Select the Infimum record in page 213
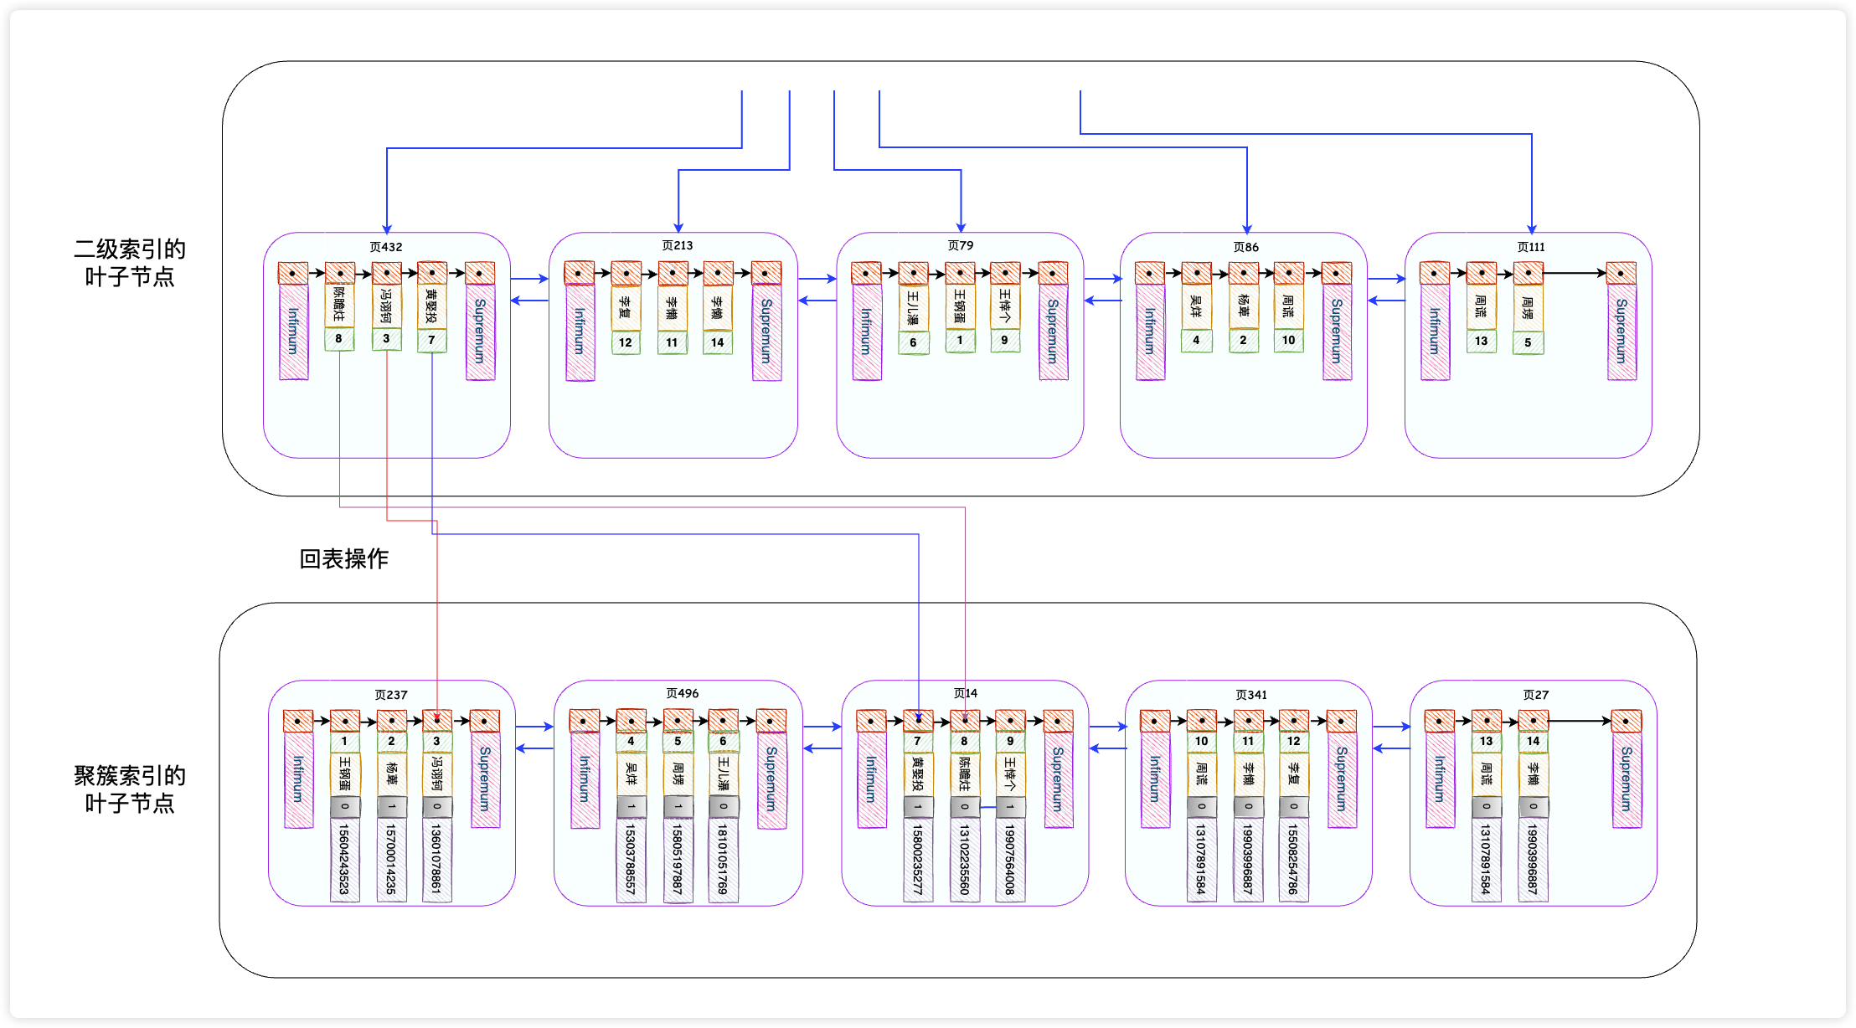The width and height of the screenshot is (1856, 1028). click(580, 332)
